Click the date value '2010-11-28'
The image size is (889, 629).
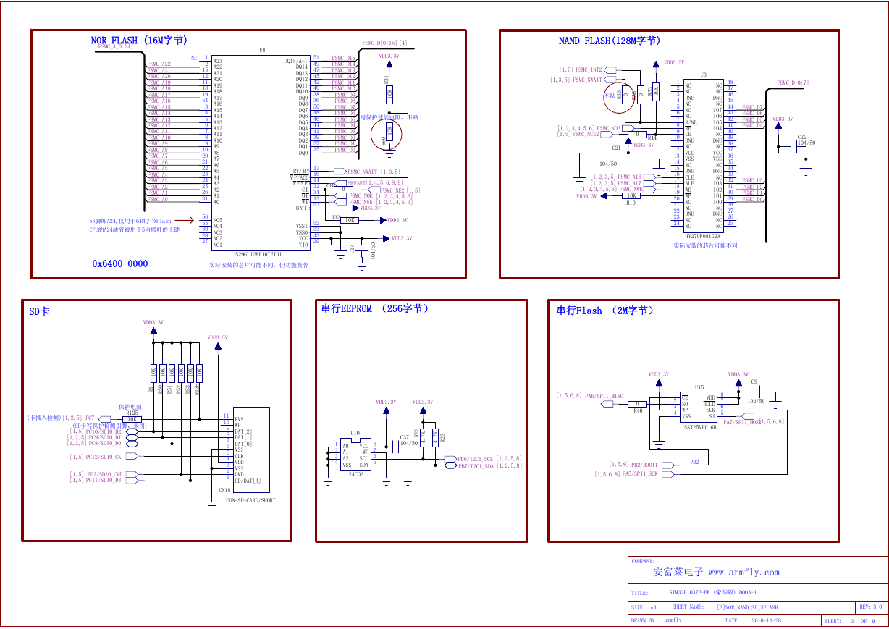tap(766, 620)
